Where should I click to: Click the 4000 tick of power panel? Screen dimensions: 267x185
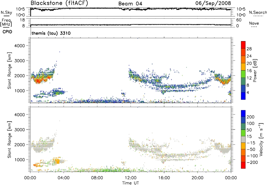pyautogui.click(x=19, y=46)
